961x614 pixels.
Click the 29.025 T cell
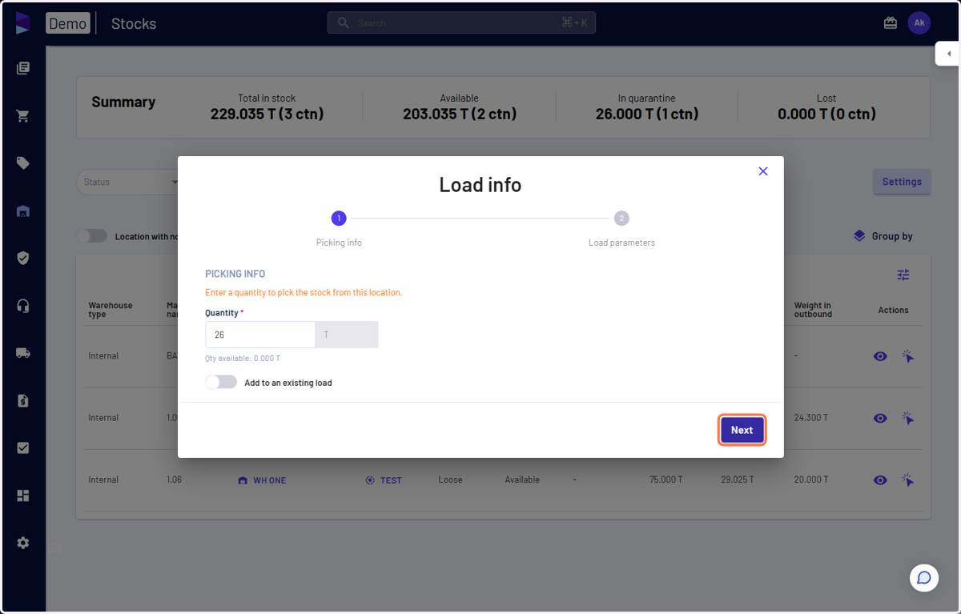coord(738,480)
